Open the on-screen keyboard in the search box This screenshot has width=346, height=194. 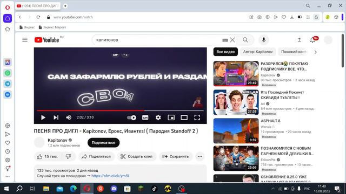[225, 40]
